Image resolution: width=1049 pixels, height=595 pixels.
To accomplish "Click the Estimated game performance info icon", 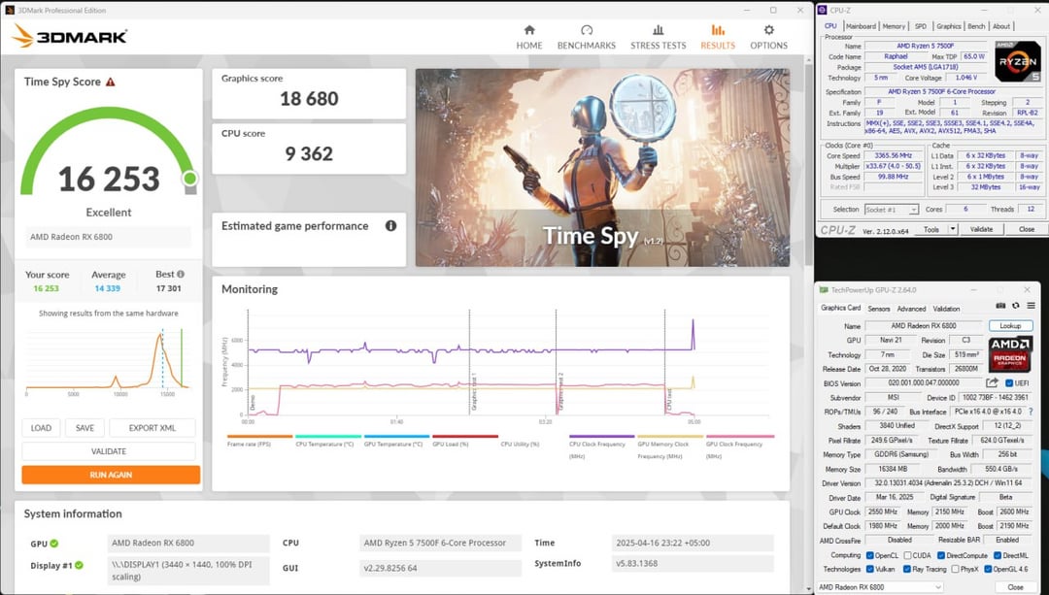I will (x=390, y=226).
